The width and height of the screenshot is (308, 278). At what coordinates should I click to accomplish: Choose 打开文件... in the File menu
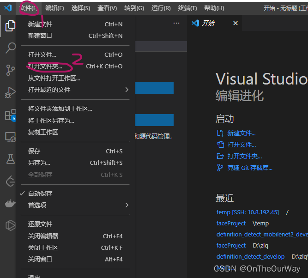tap(75, 54)
